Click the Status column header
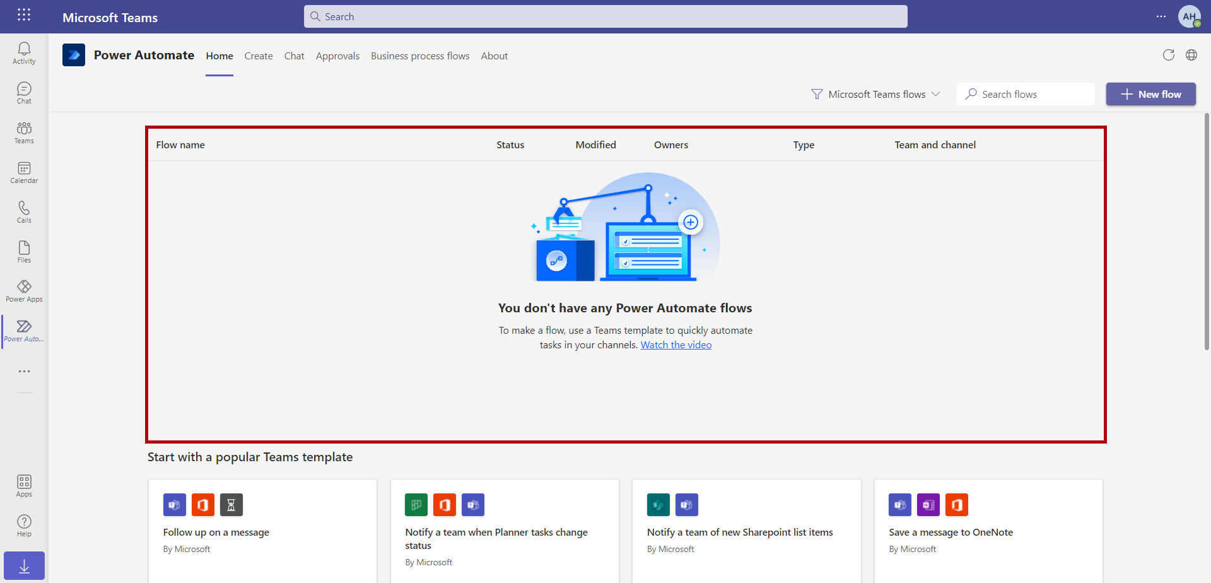This screenshot has width=1211, height=583. pyautogui.click(x=510, y=145)
